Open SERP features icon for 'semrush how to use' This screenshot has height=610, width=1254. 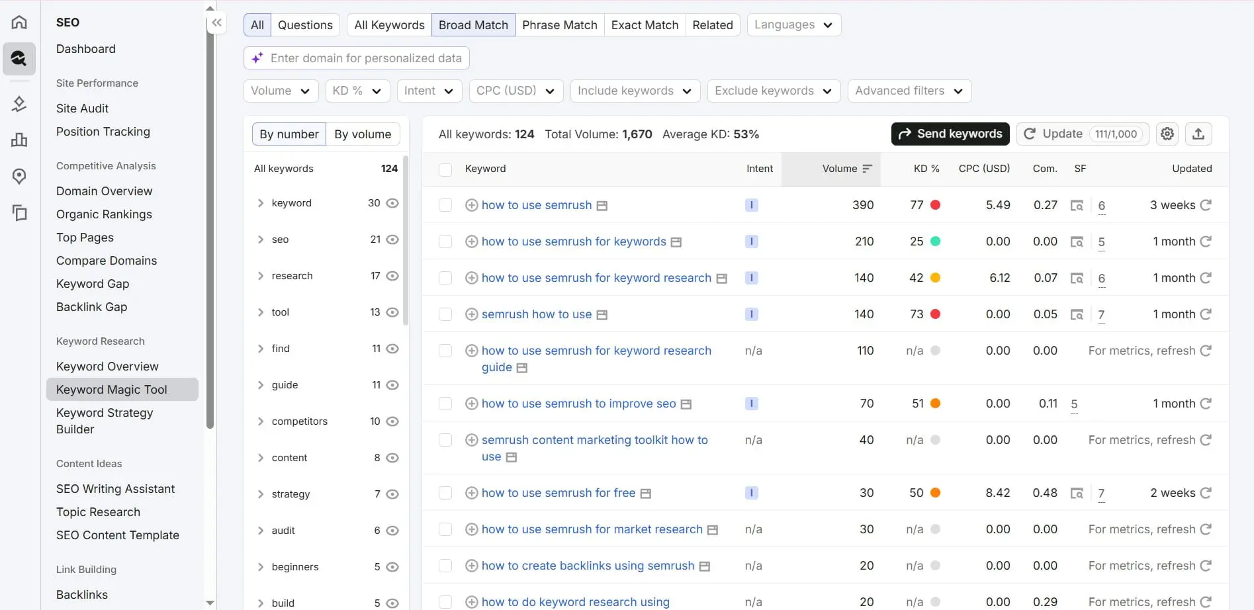(1077, 314)
